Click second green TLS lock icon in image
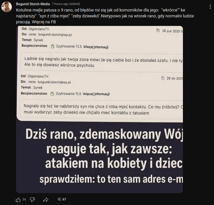The width and height of the screenshot is (214, 205). [52, 94]
